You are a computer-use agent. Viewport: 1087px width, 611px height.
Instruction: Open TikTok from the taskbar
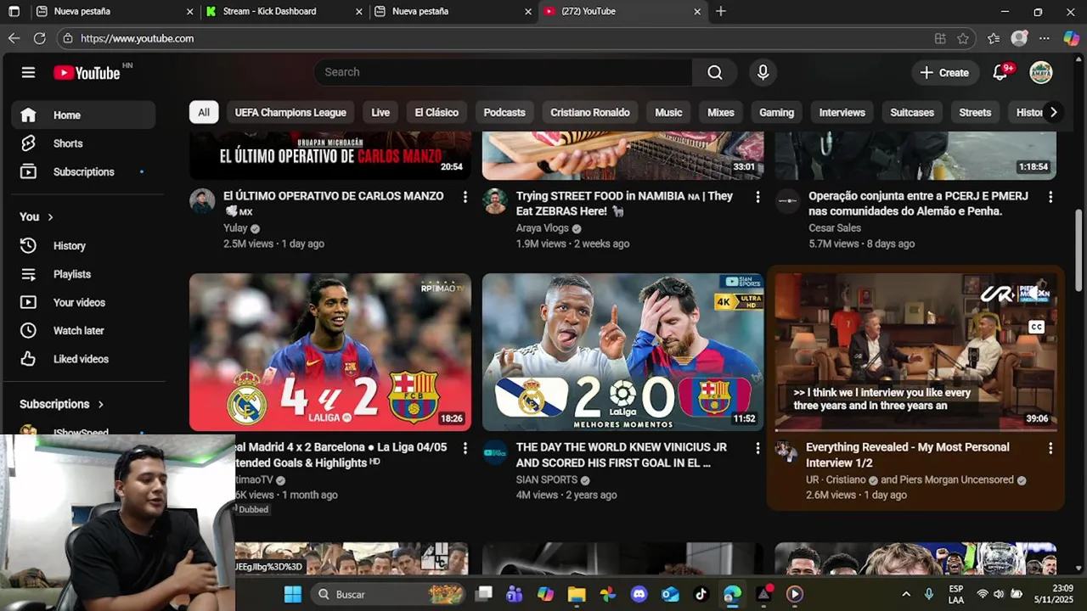pos(701,594)
